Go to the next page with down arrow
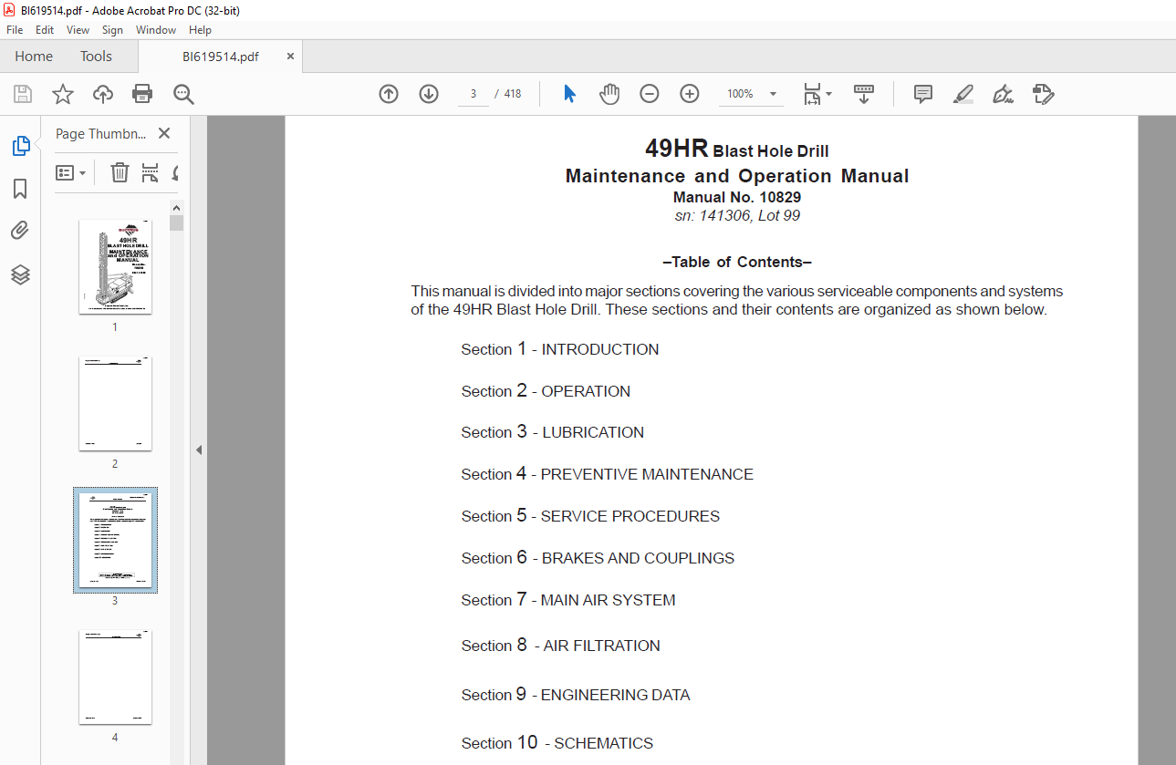This screenshot has width=1176, height=765. 429,94
